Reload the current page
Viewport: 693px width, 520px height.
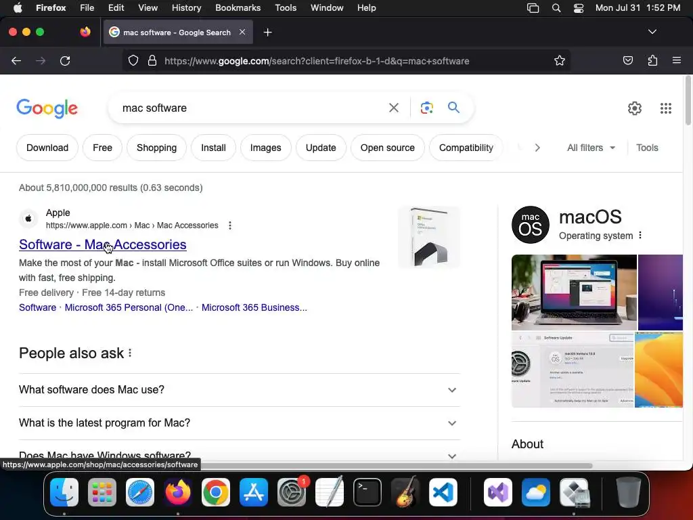click(65, 61)
